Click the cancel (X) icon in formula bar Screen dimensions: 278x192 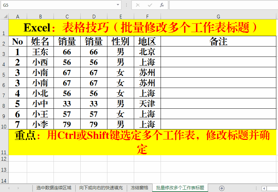138,5
